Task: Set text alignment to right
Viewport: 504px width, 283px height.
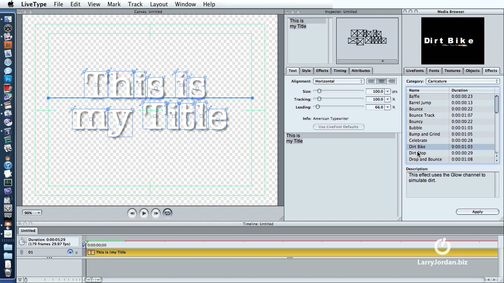Action: point(391,81)
